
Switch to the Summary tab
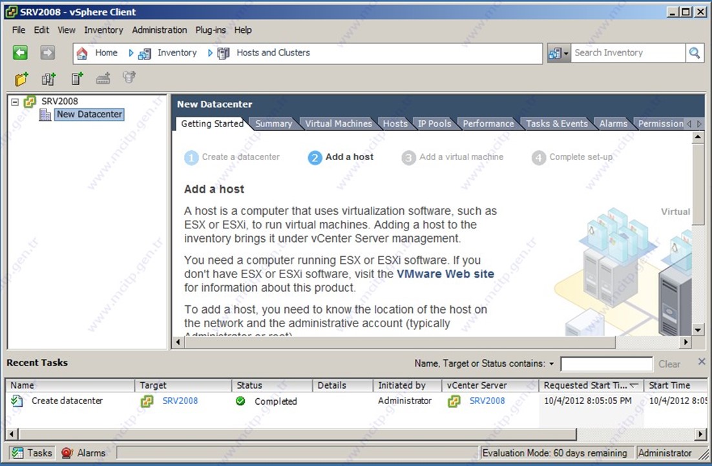(273, 123)
